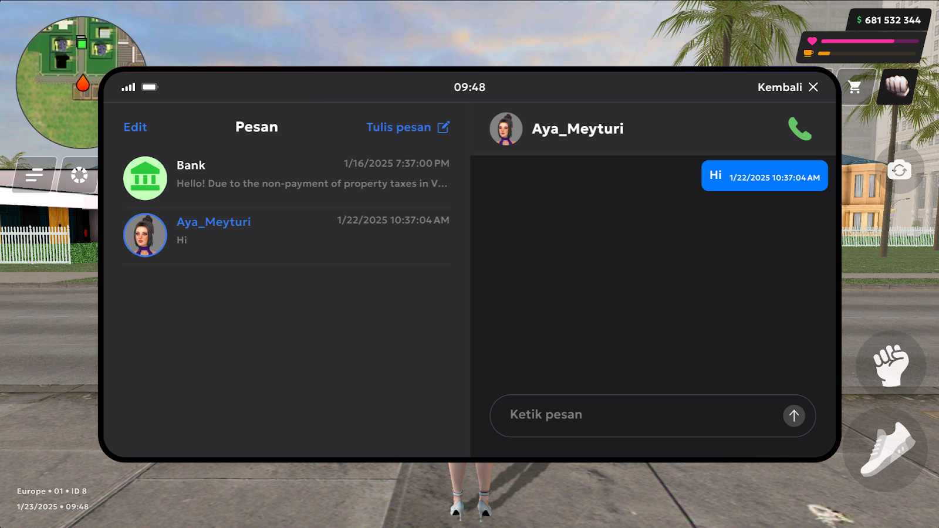Click Edit in the Pesan list
Viewport: 939px width, 528px height.
(x=135, y=127)
